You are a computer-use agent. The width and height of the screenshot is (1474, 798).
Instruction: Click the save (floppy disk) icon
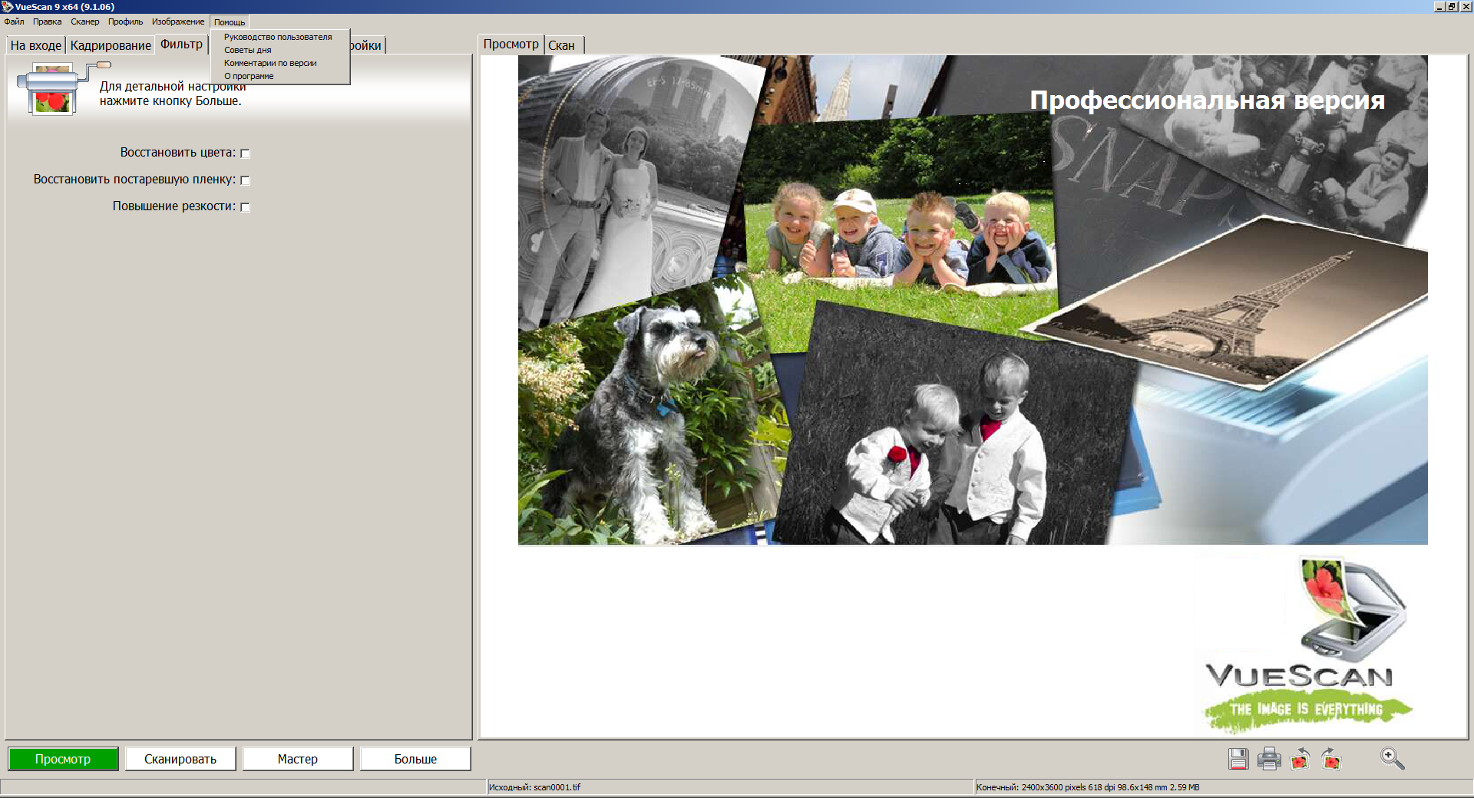tap(1238, 759)
